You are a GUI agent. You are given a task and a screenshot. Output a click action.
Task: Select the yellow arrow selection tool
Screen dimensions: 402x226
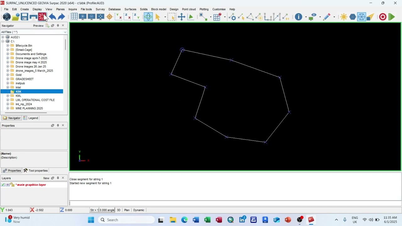pos(158,17)
